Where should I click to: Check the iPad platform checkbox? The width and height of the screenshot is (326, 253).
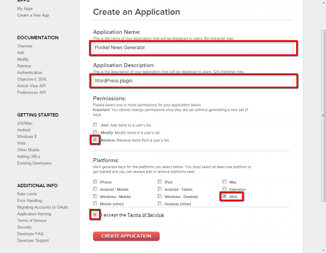pos(159,182)
